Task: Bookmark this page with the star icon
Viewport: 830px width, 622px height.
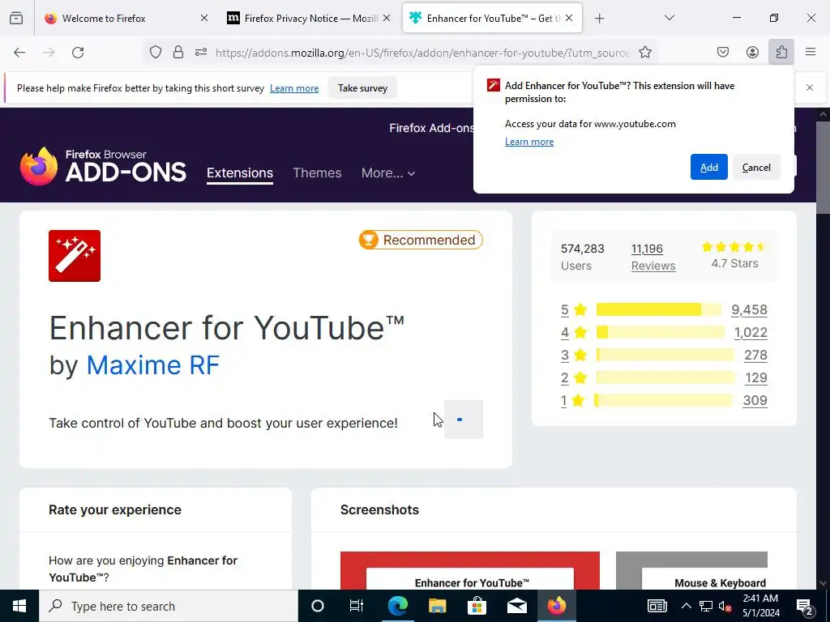Action: pyautogui.click(x=644, y=52)
